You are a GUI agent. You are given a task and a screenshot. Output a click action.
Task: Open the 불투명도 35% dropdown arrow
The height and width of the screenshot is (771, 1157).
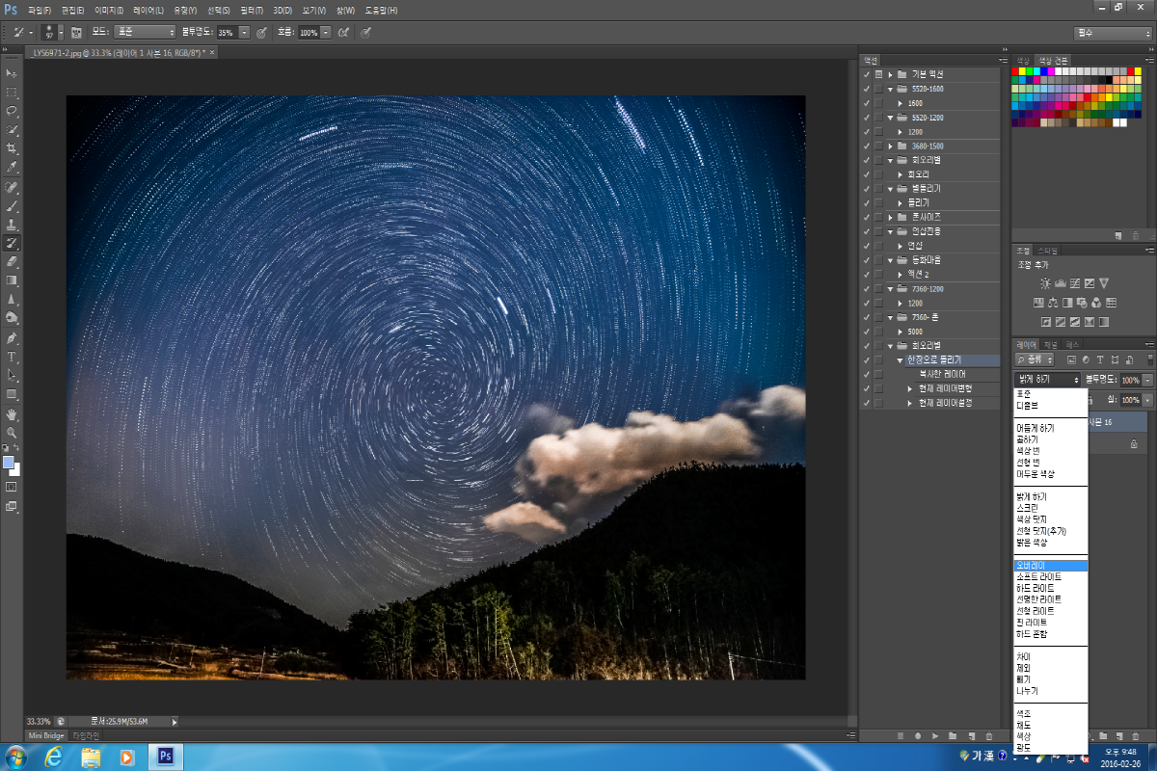pyautogui.click(x=244, y=32)
